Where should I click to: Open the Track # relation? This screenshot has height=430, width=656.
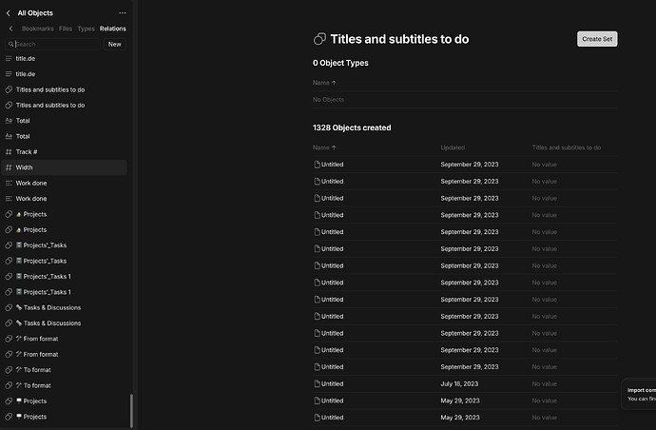click(64, 151)
